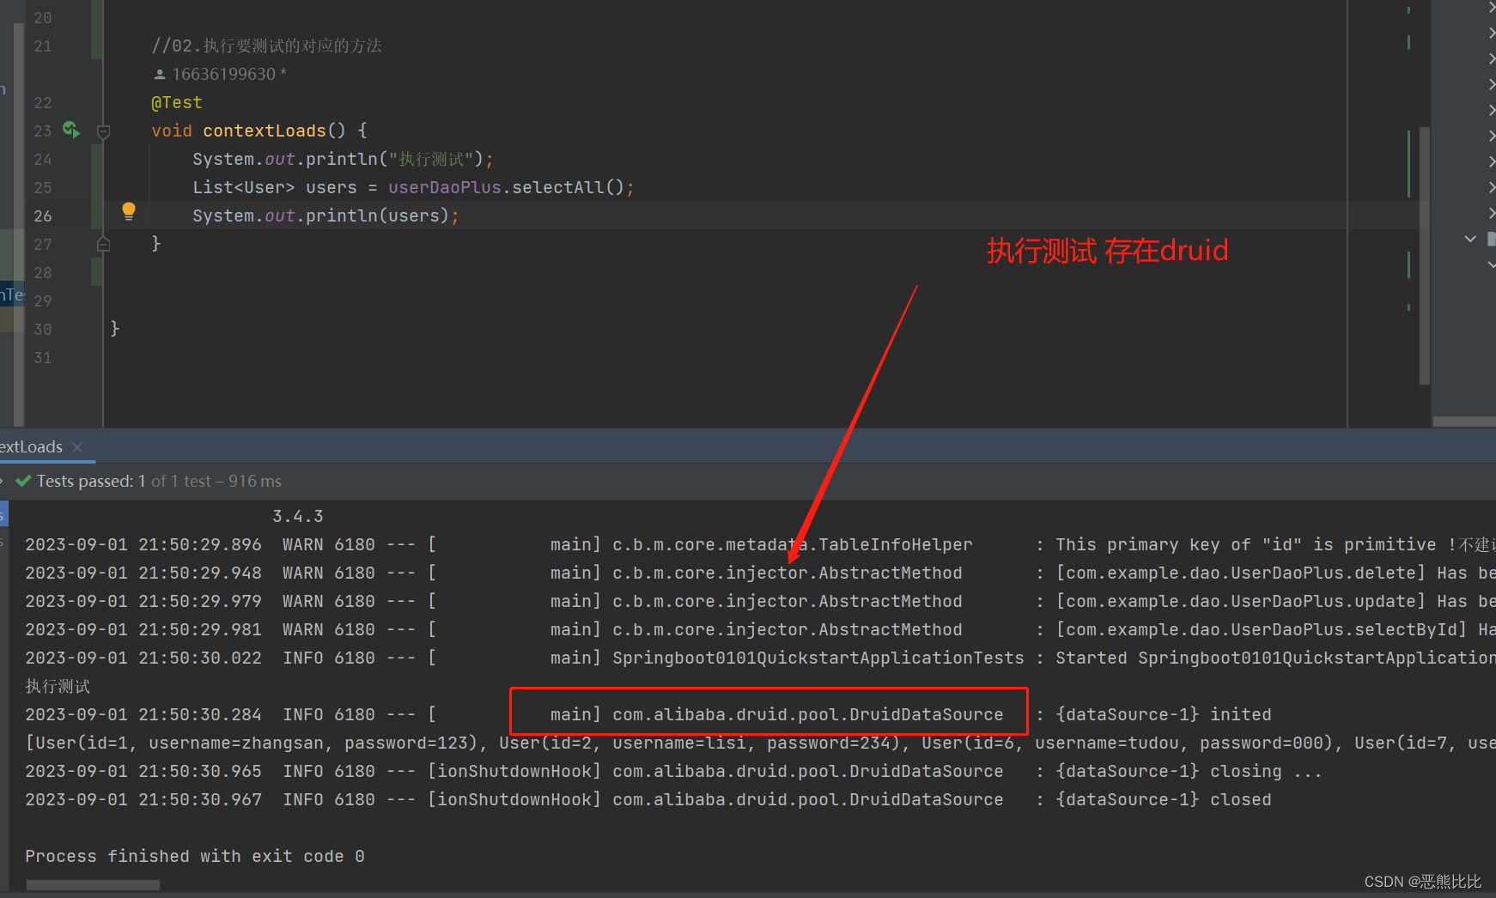Click System.out.println(users) statement
1496x898 pixels.
tap(325, 215)
